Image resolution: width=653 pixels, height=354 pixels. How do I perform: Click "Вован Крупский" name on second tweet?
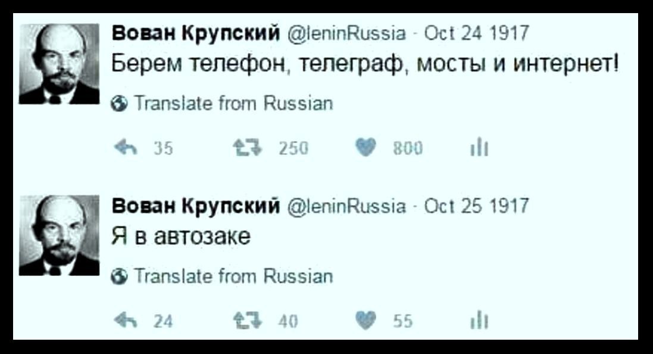click(196, 207)
